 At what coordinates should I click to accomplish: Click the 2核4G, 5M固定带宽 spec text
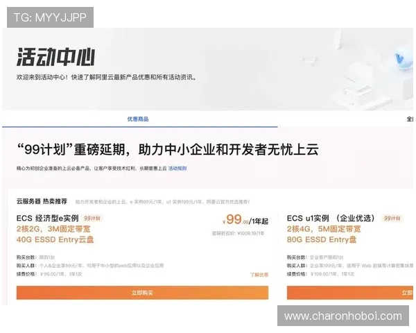point(324,229)
